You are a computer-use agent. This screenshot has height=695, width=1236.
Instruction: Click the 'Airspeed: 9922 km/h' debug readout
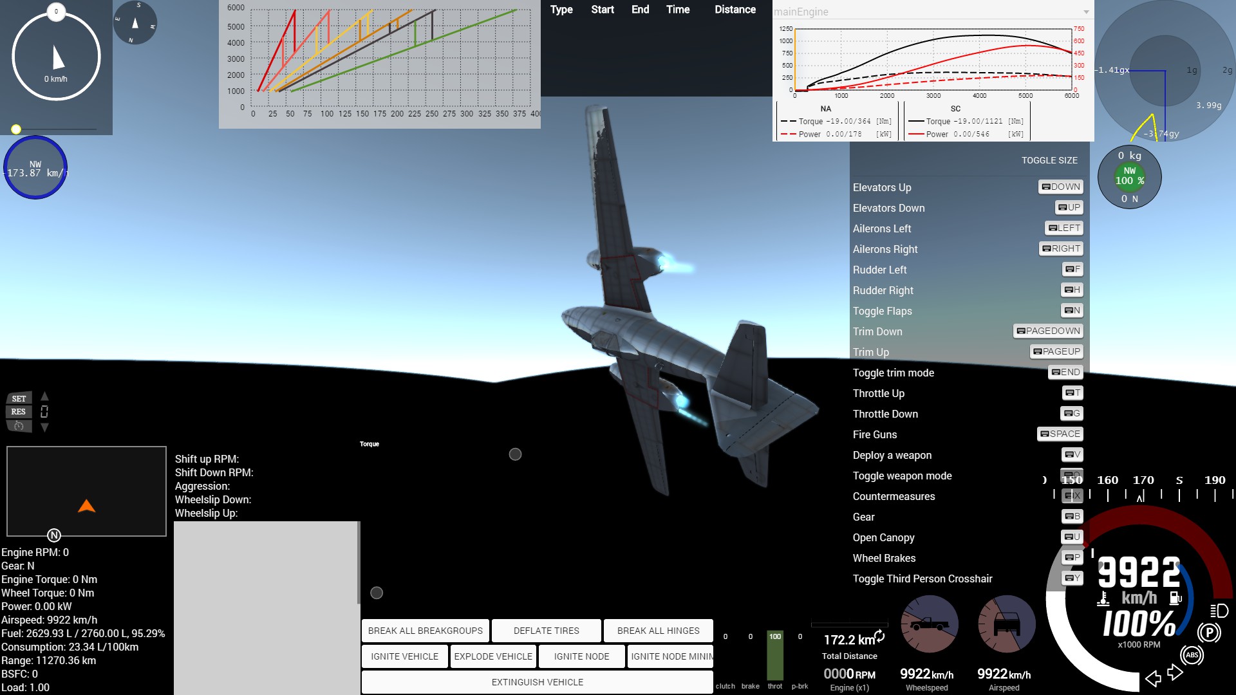(x=50, y=620)
